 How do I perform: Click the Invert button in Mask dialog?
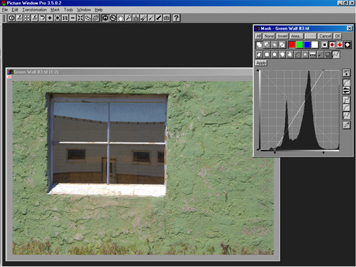pyautogui.click(x=282, y=36)
